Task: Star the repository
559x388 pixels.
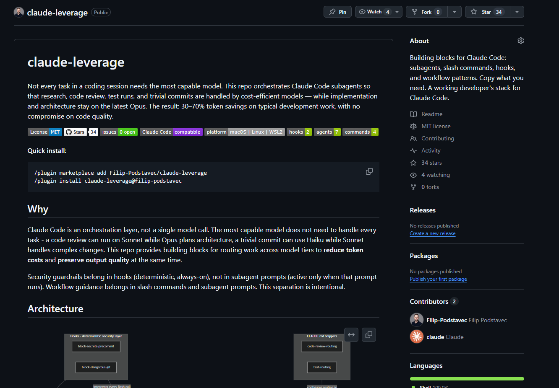Action: coord(488,12)
